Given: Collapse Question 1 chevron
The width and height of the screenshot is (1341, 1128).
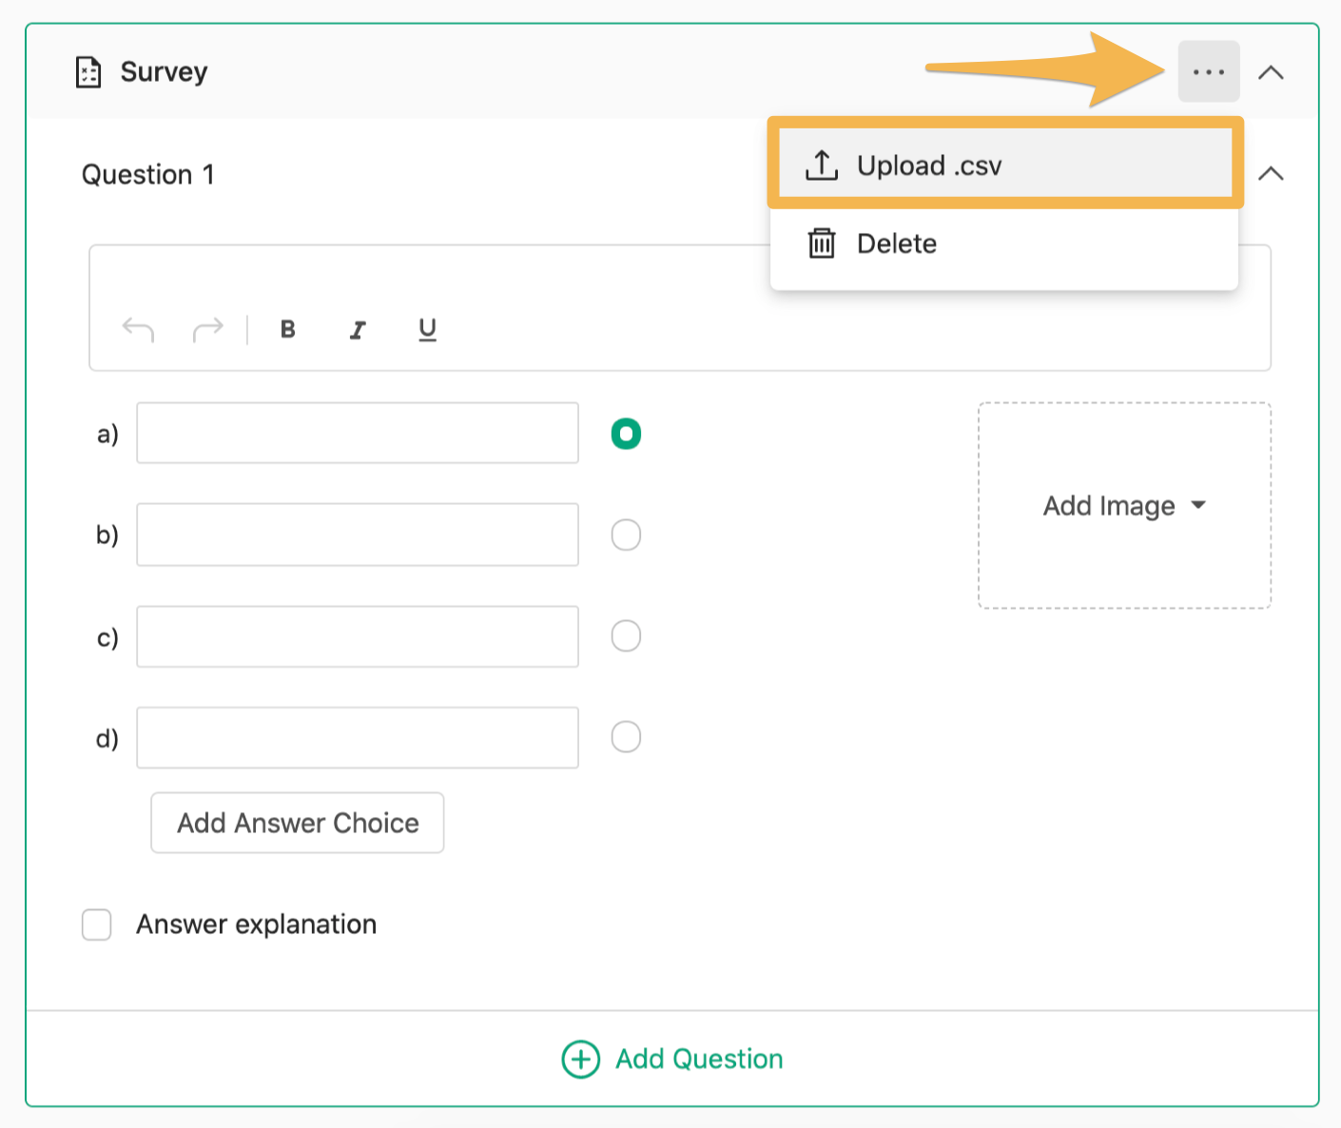Looking at the screenshot, I should [x=1271, y=173].
